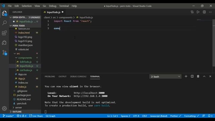The image size is (215, 121).
Task: Click the master branch indicator
Action: 8,116
